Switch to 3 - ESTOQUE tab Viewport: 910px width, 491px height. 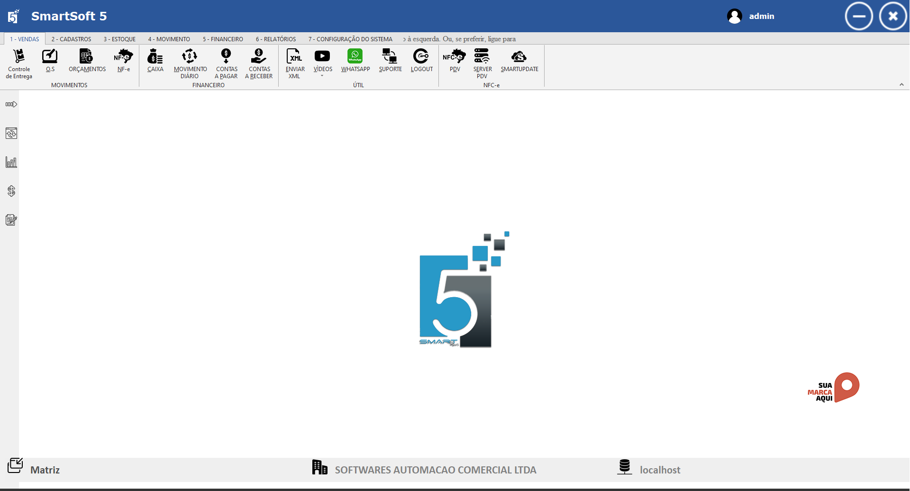pyautogui.click(x=119, y=39)
